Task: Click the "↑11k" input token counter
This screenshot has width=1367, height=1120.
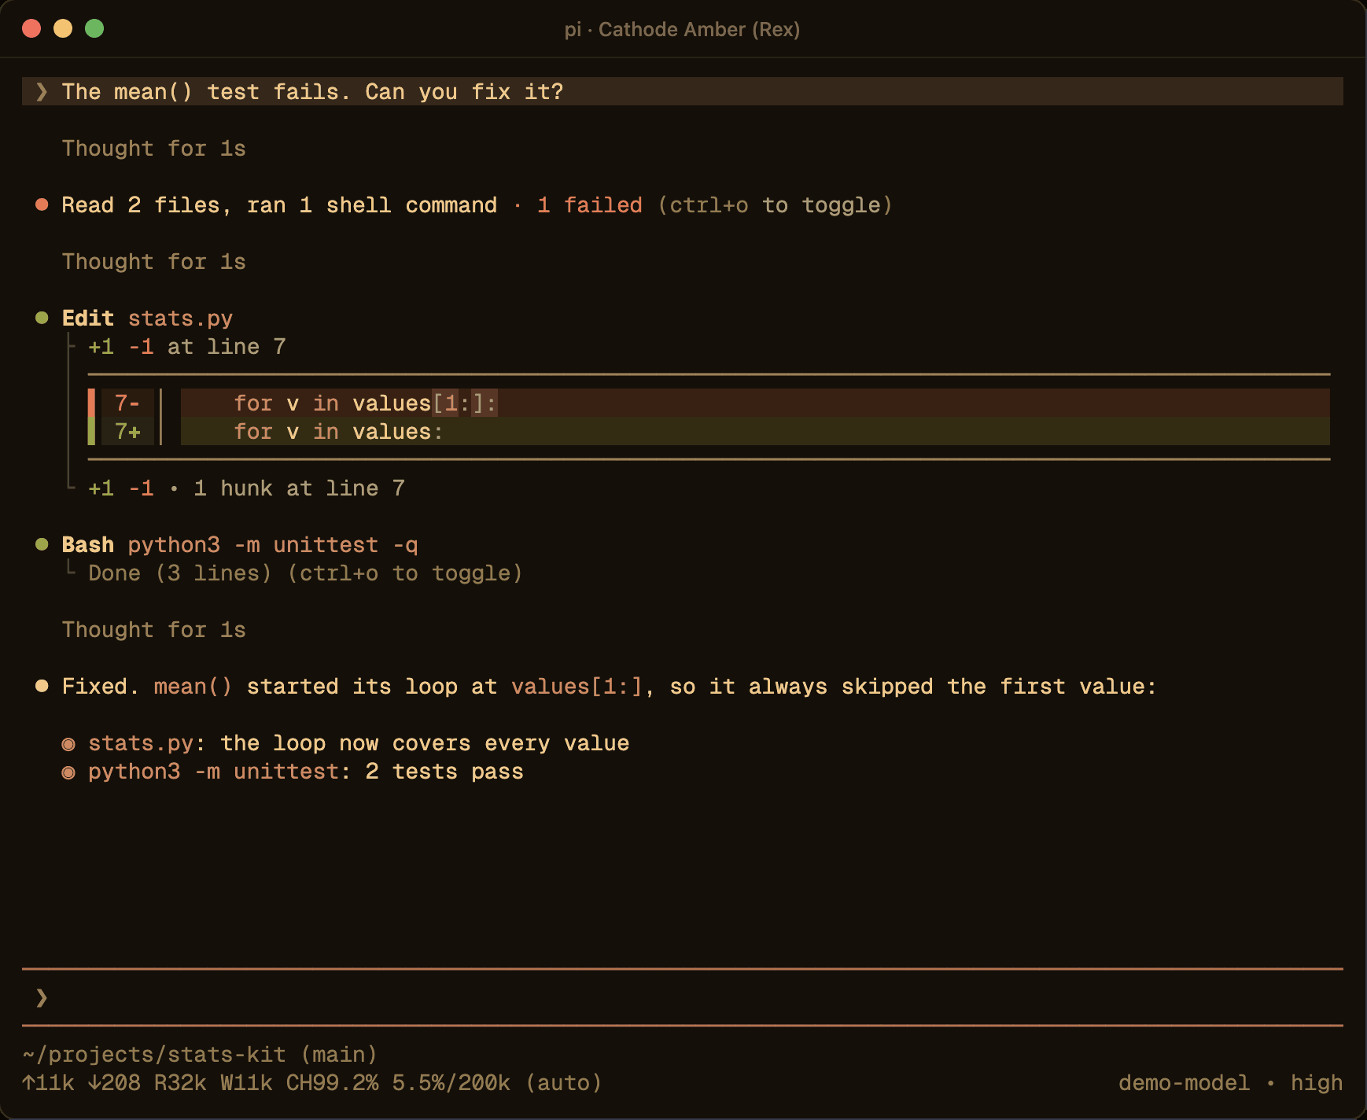Action: (x=48, y=1083)
